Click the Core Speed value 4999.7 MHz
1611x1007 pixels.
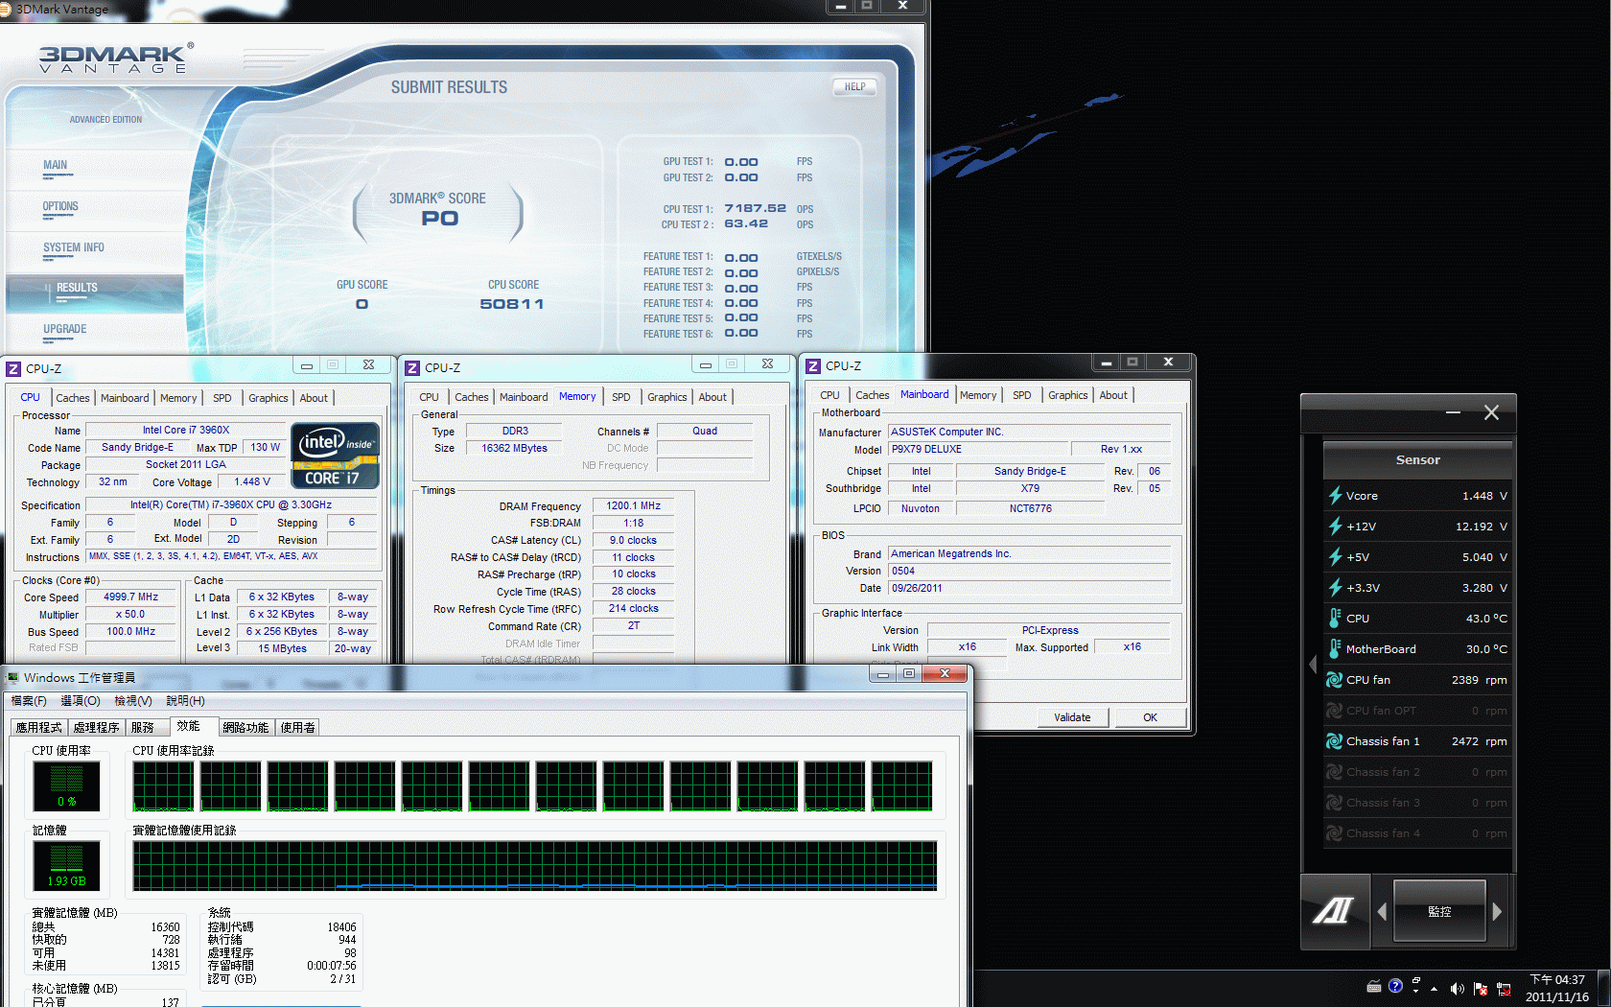coord(131,597)
